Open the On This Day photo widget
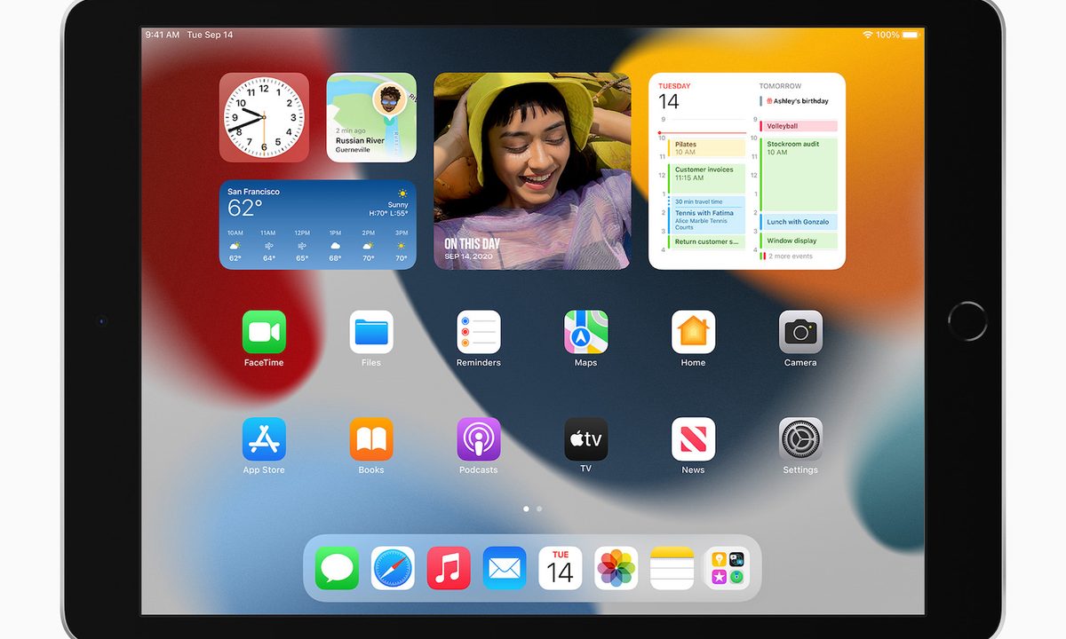 click(532, 171)
